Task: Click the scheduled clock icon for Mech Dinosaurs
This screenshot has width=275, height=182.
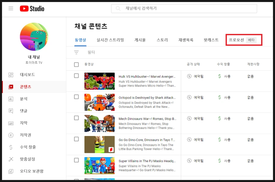Action: (189, 118)
